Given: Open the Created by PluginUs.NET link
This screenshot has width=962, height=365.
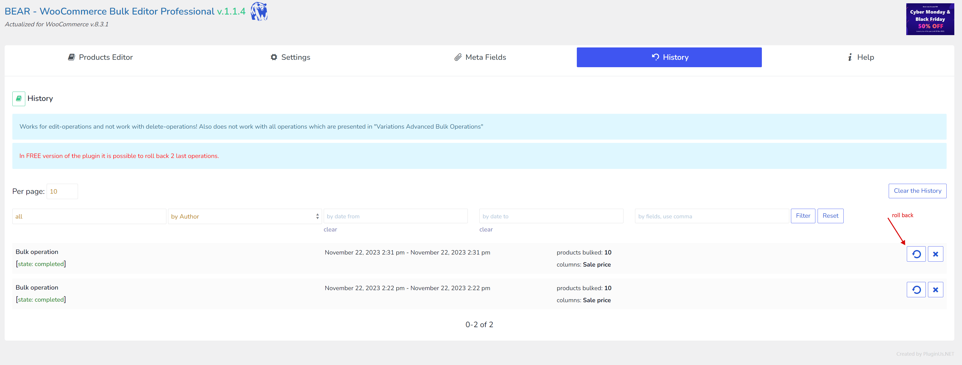Looking at the screenshot, I should (925, 354).
